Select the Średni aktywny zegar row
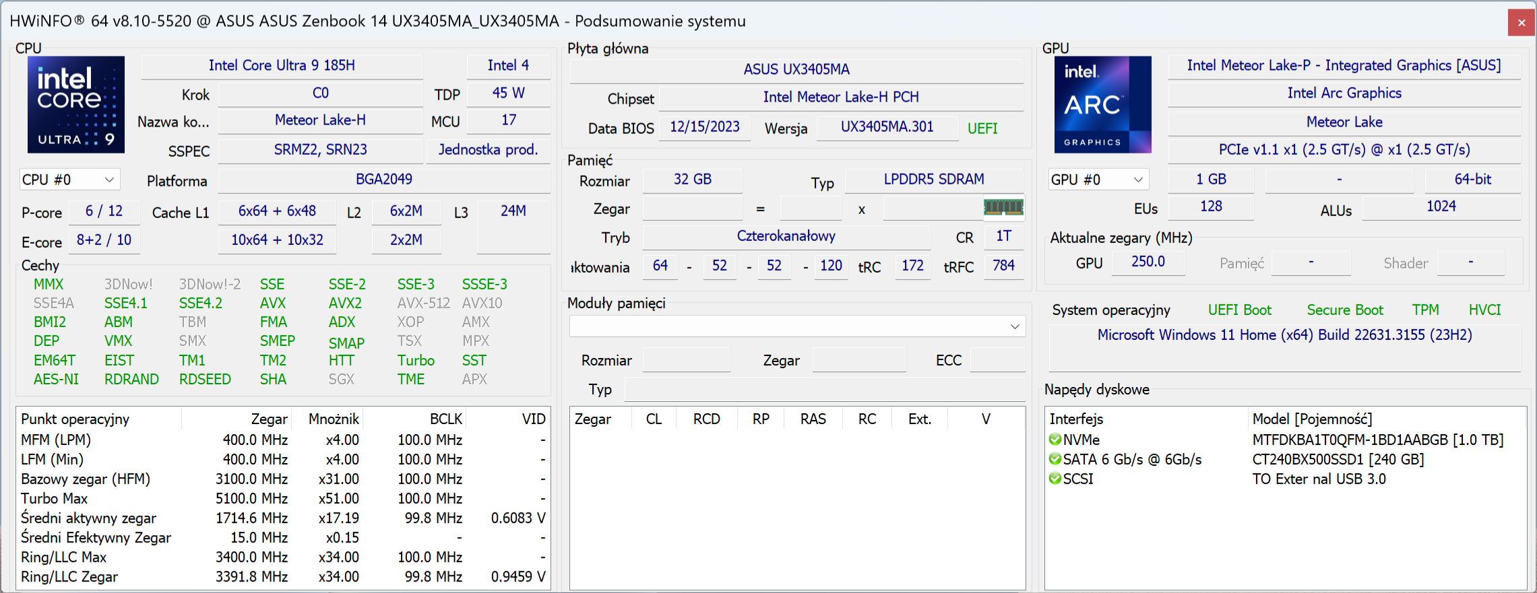The height and width of the screenshot is (593, 1537). point(283,518)
